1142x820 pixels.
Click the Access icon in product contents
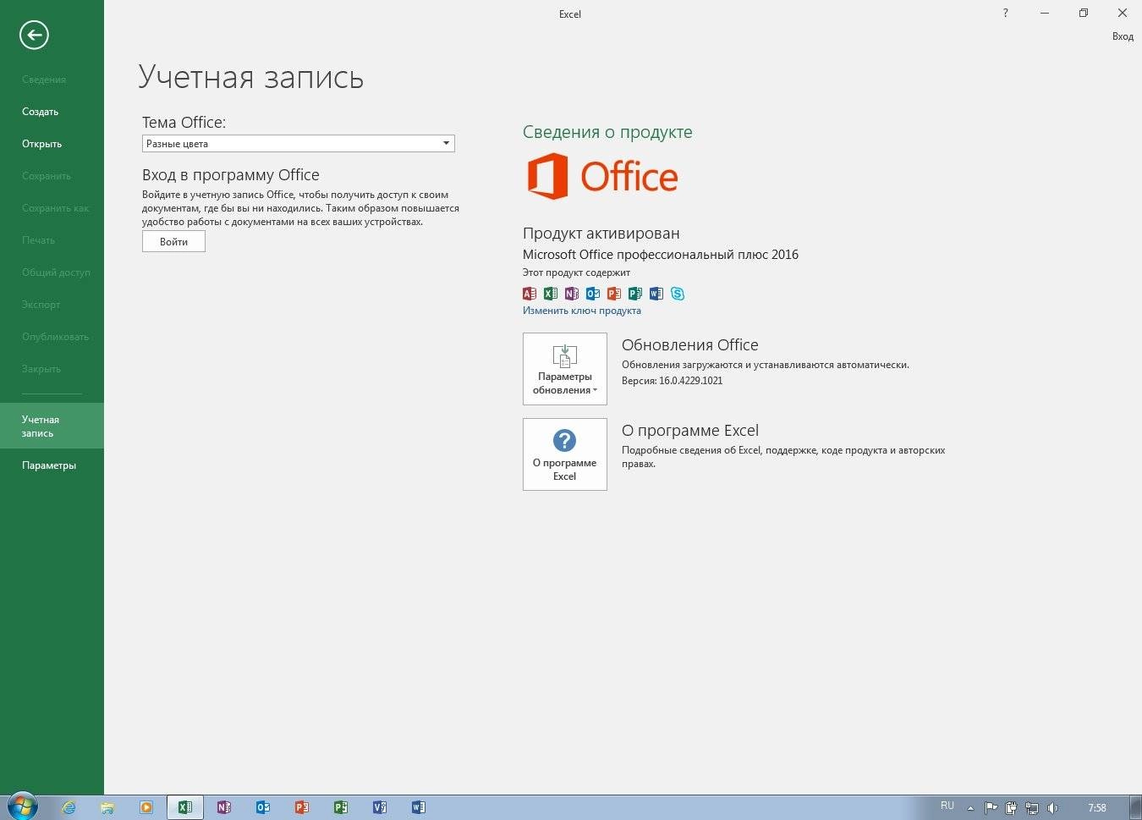coord(530,294)
